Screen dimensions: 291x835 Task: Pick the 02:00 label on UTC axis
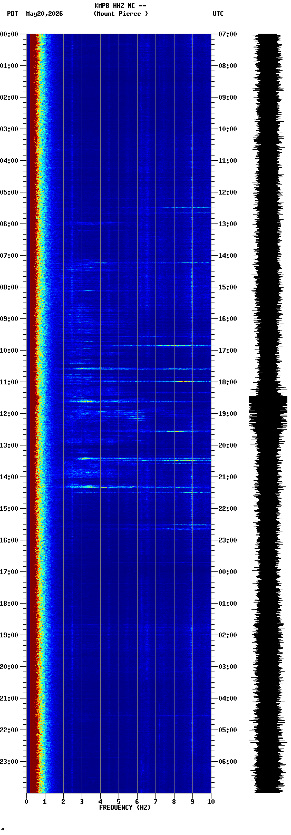coord(227,635)
